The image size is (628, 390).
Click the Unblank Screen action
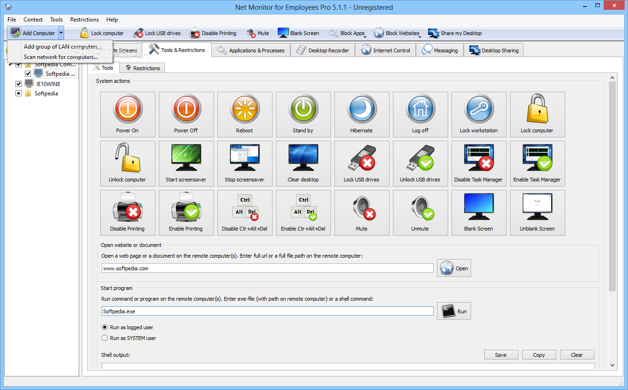[537, 212]
